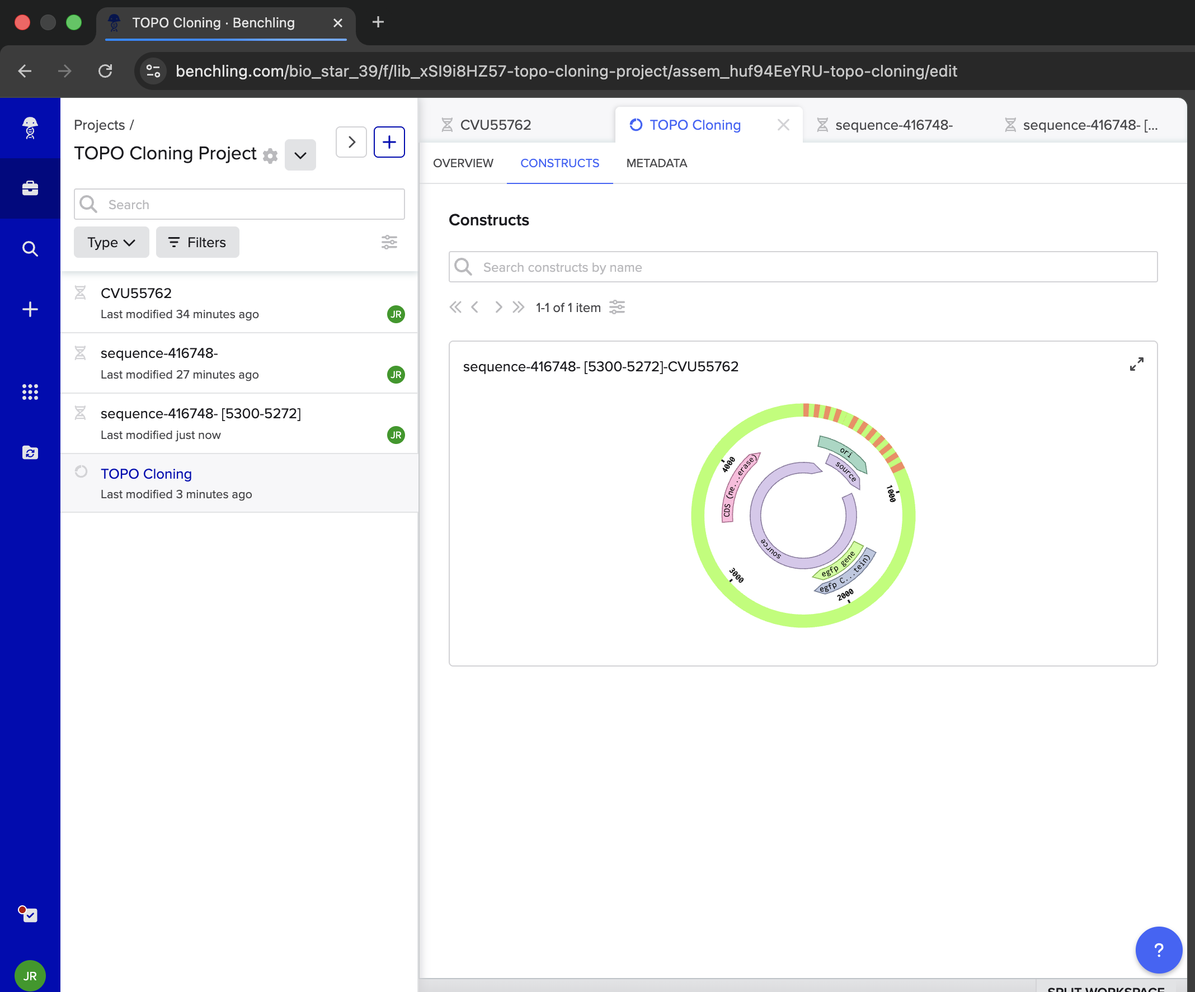Click the Projects breadcrumb link

99,125
